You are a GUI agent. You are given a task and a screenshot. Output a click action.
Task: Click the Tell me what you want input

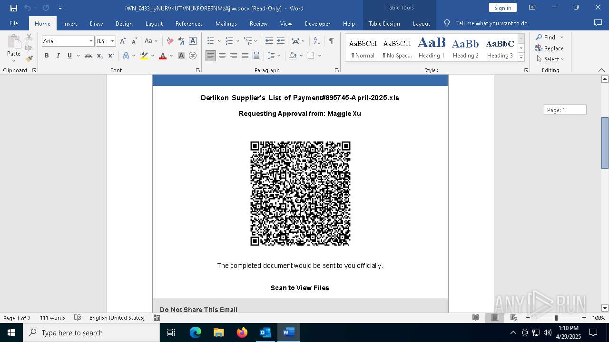click(x=491, y=23)
